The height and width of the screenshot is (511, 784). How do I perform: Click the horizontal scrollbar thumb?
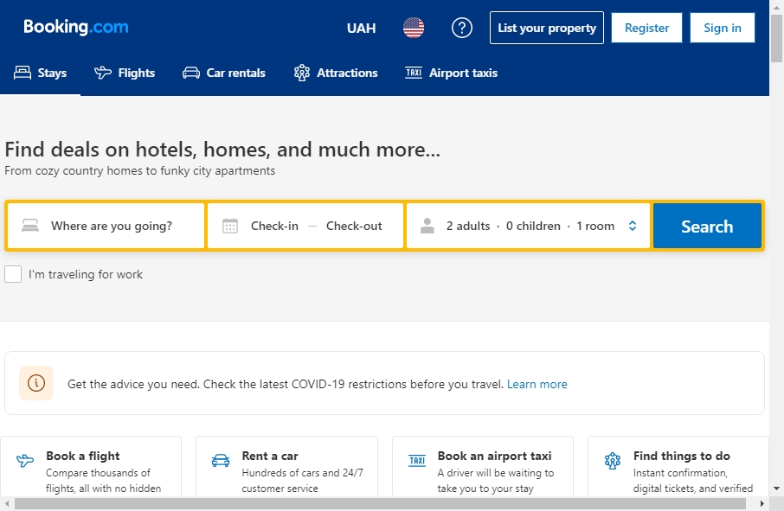point(380,503)
